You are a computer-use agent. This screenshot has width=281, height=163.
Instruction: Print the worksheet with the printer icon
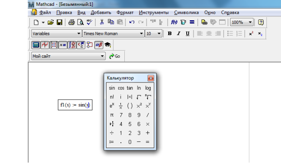point(71,23)
